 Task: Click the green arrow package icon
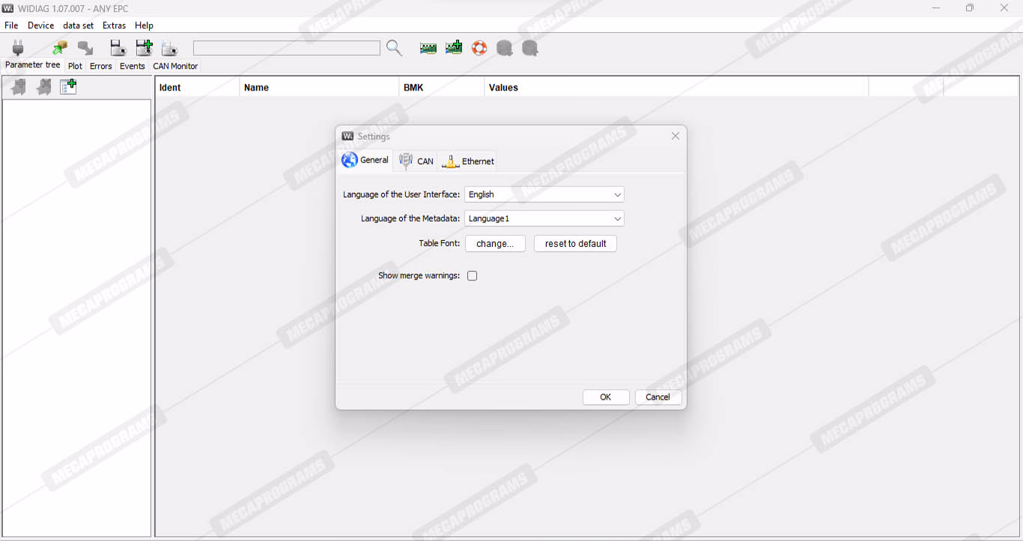click(60, 49)
